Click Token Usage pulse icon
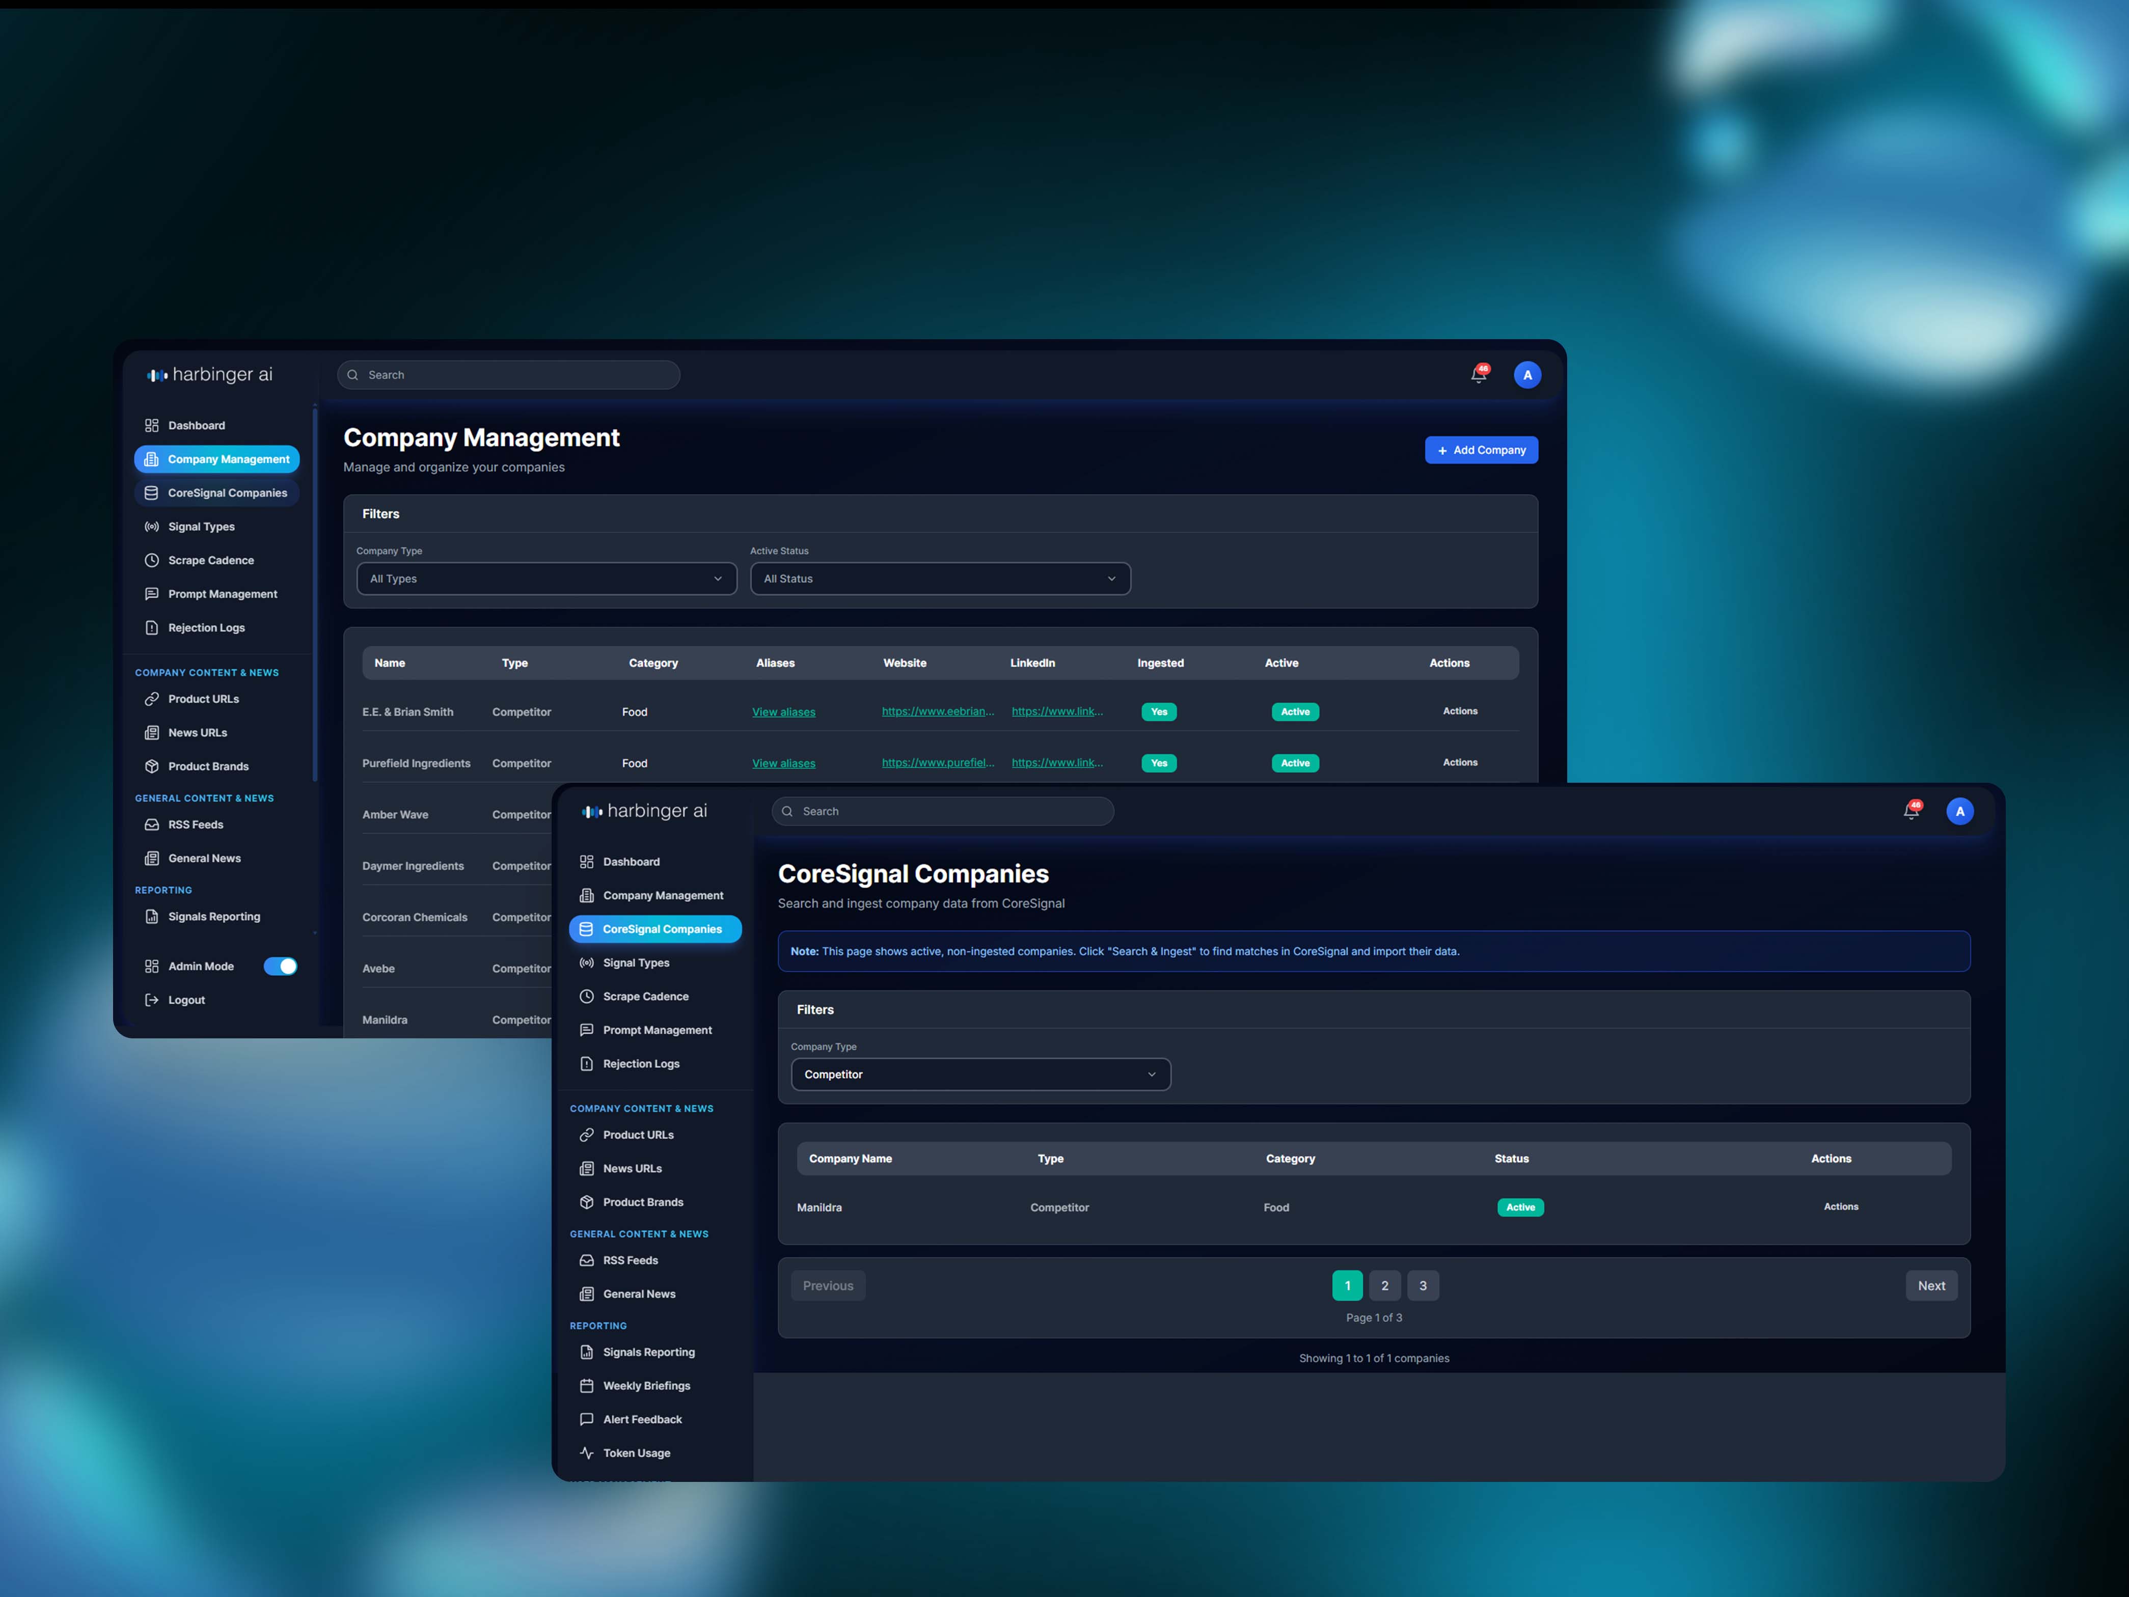 pos(586,1453)
